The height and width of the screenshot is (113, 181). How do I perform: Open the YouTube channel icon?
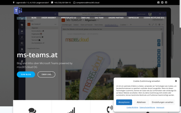pos(166,2)
